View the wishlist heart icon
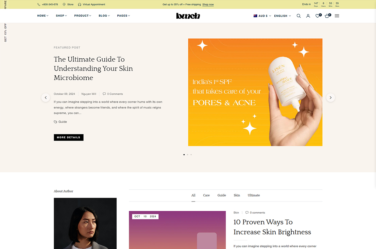The image size is (376, 249). click(x=318, y=16)
